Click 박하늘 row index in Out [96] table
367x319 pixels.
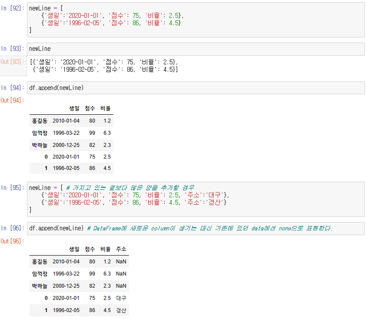[x=40, y=286]
